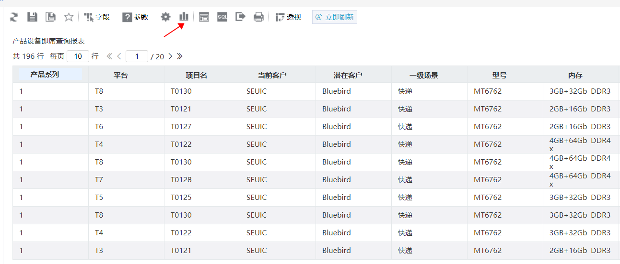Click the Save As icon
This screenshot has height=264, width=620.
pos(50,17)
